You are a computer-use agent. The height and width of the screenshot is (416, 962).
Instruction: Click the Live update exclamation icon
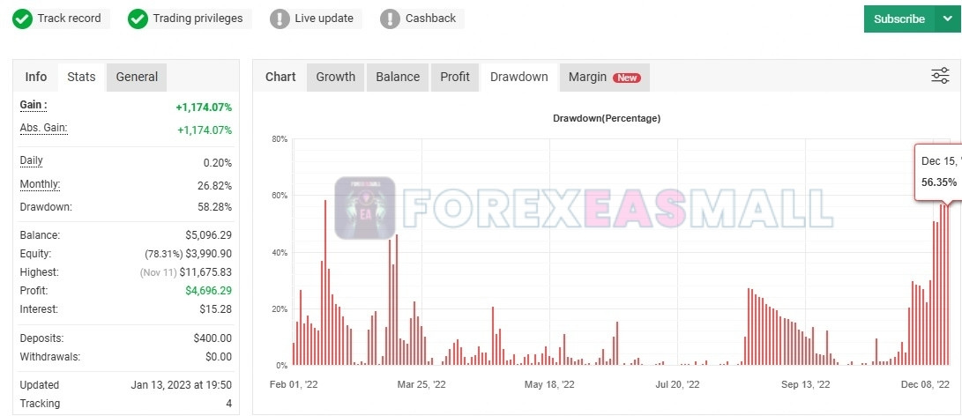tap(280, 19)
